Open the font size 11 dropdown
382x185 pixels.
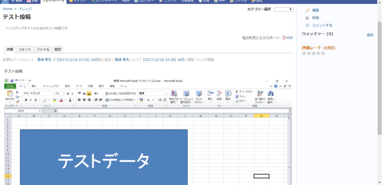click(x=64, y=93)
